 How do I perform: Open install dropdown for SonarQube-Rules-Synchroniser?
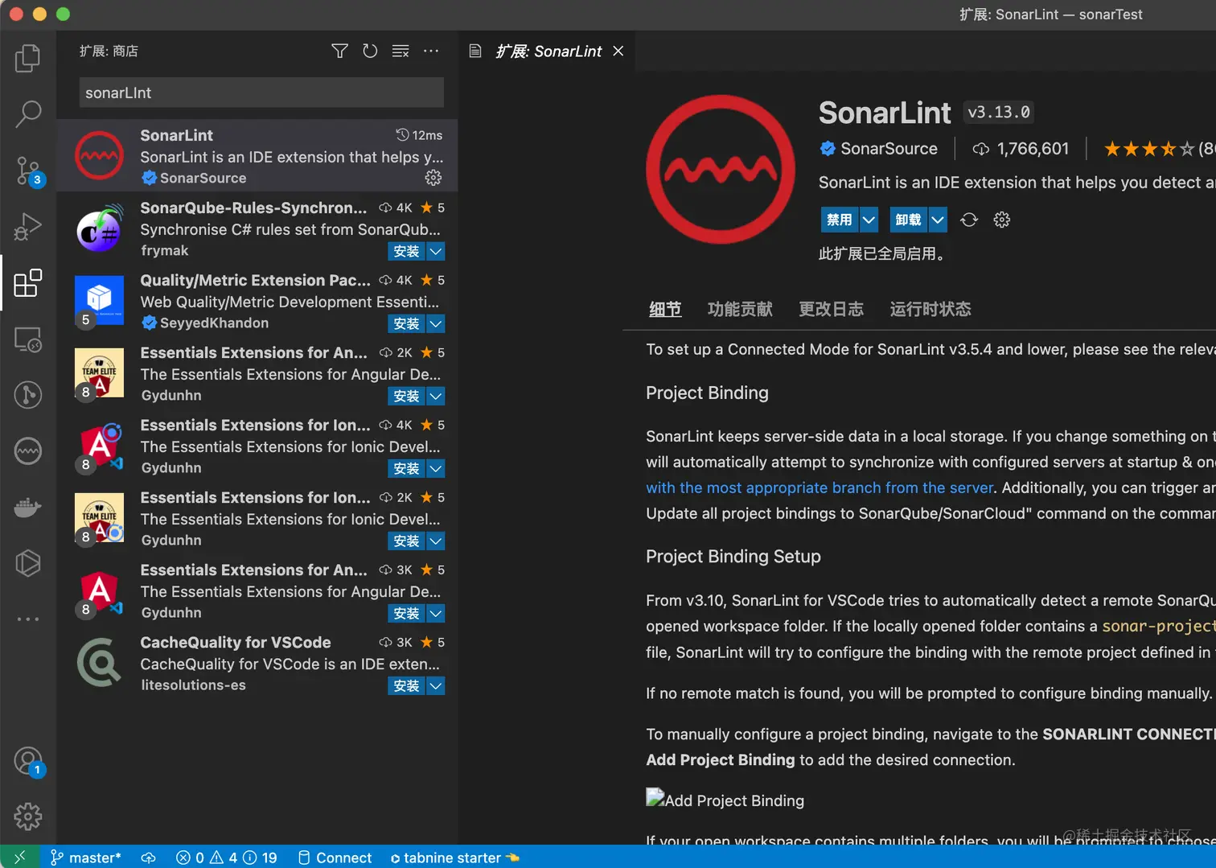click(x=435, y=252)
